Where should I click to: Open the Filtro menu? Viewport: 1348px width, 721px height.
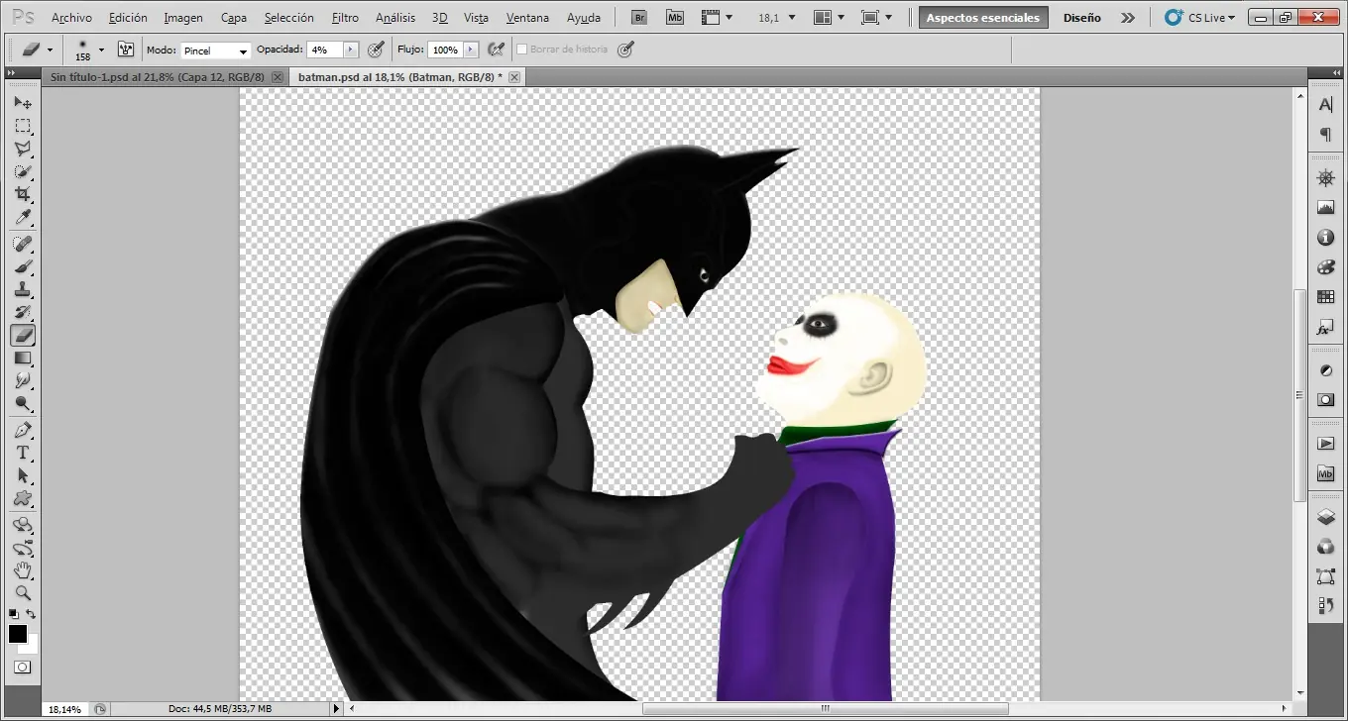[x=345, y=17]
